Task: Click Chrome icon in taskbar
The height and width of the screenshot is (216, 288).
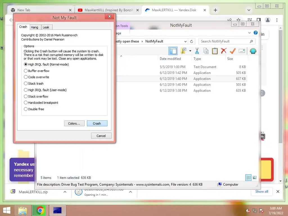Action: (x=40, y=210)
